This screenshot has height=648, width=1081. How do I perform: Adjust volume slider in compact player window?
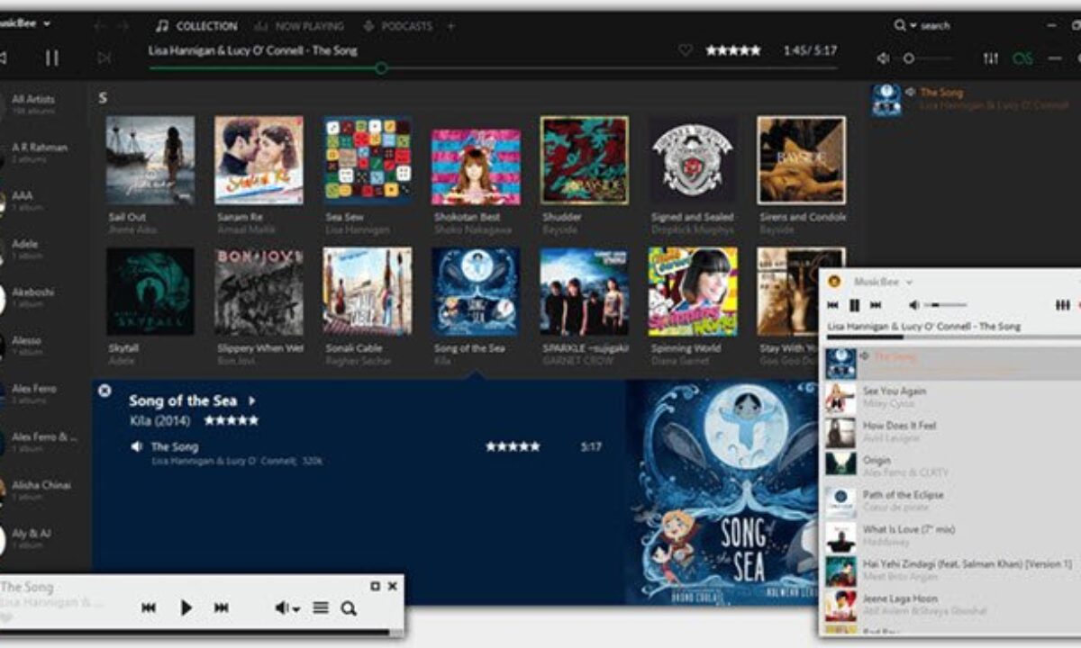(944, 305)
